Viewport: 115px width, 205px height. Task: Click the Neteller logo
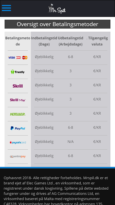tap(18, 114)
